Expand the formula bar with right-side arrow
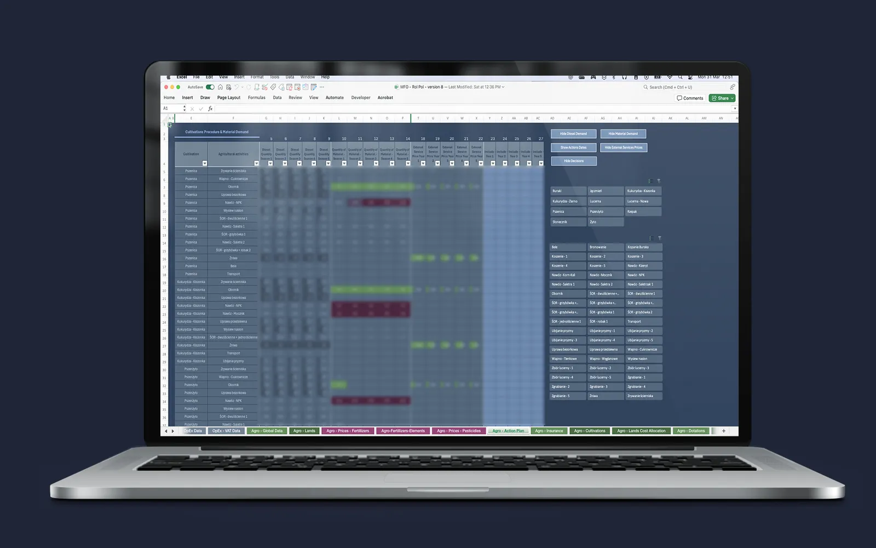Image resolution: width=876 pixels, height=548 pixels. coord(735,109)
